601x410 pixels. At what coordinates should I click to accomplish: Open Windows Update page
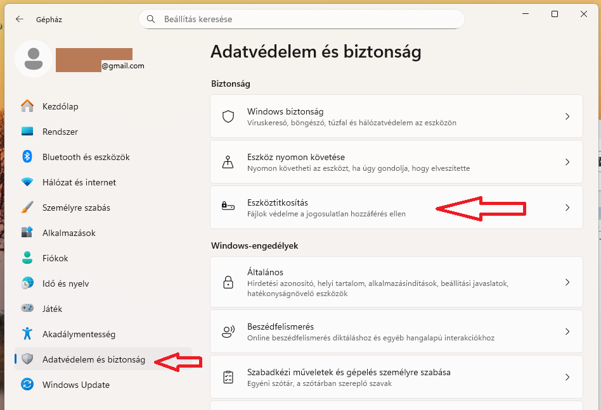(103, 385)
